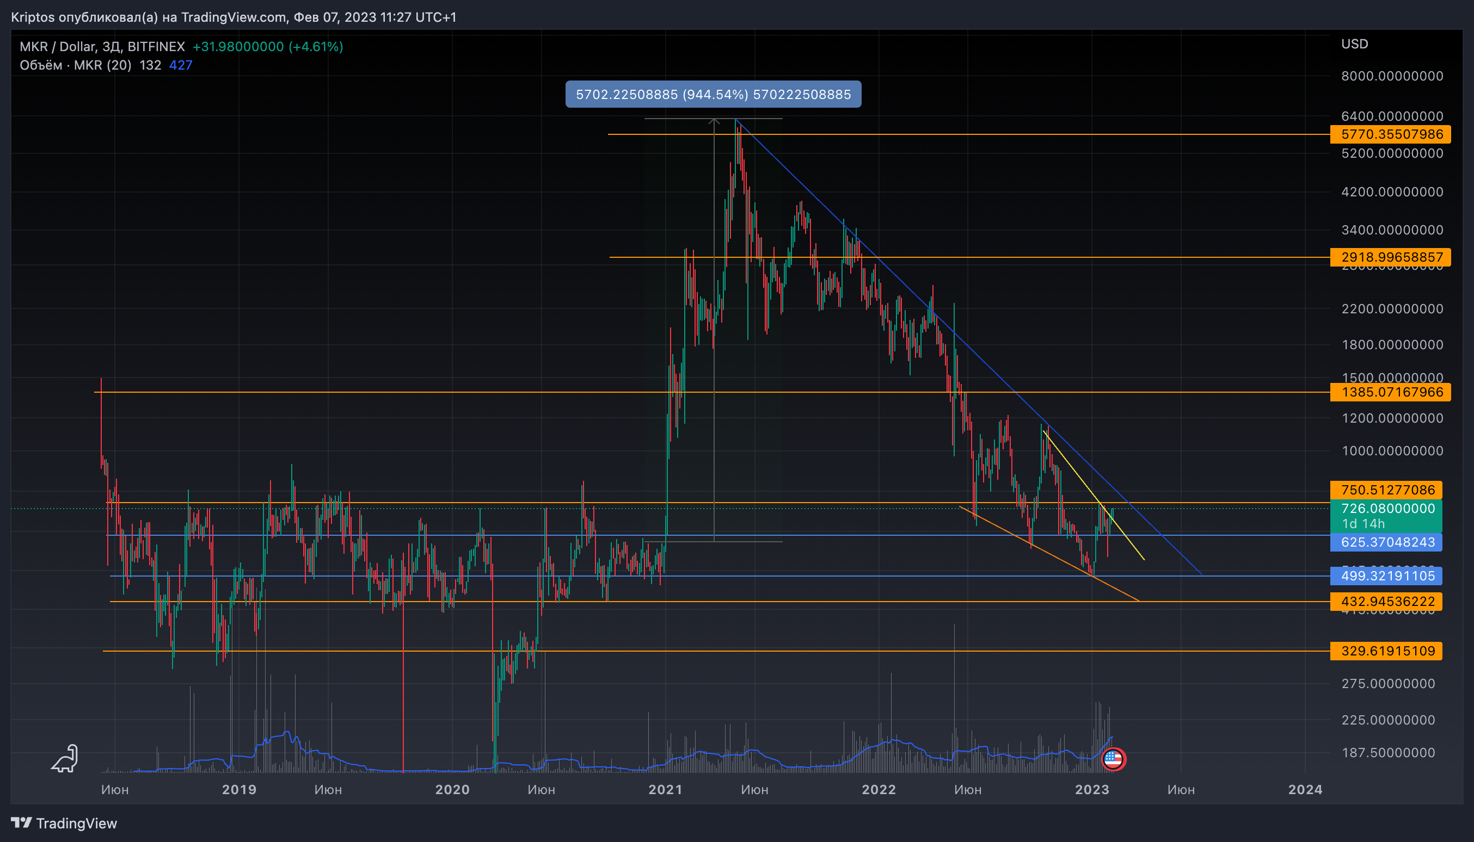This screenshot has width=1474, height=842.
Task: Click the TradingView logo at bottom left
Action: coord(64,823)
